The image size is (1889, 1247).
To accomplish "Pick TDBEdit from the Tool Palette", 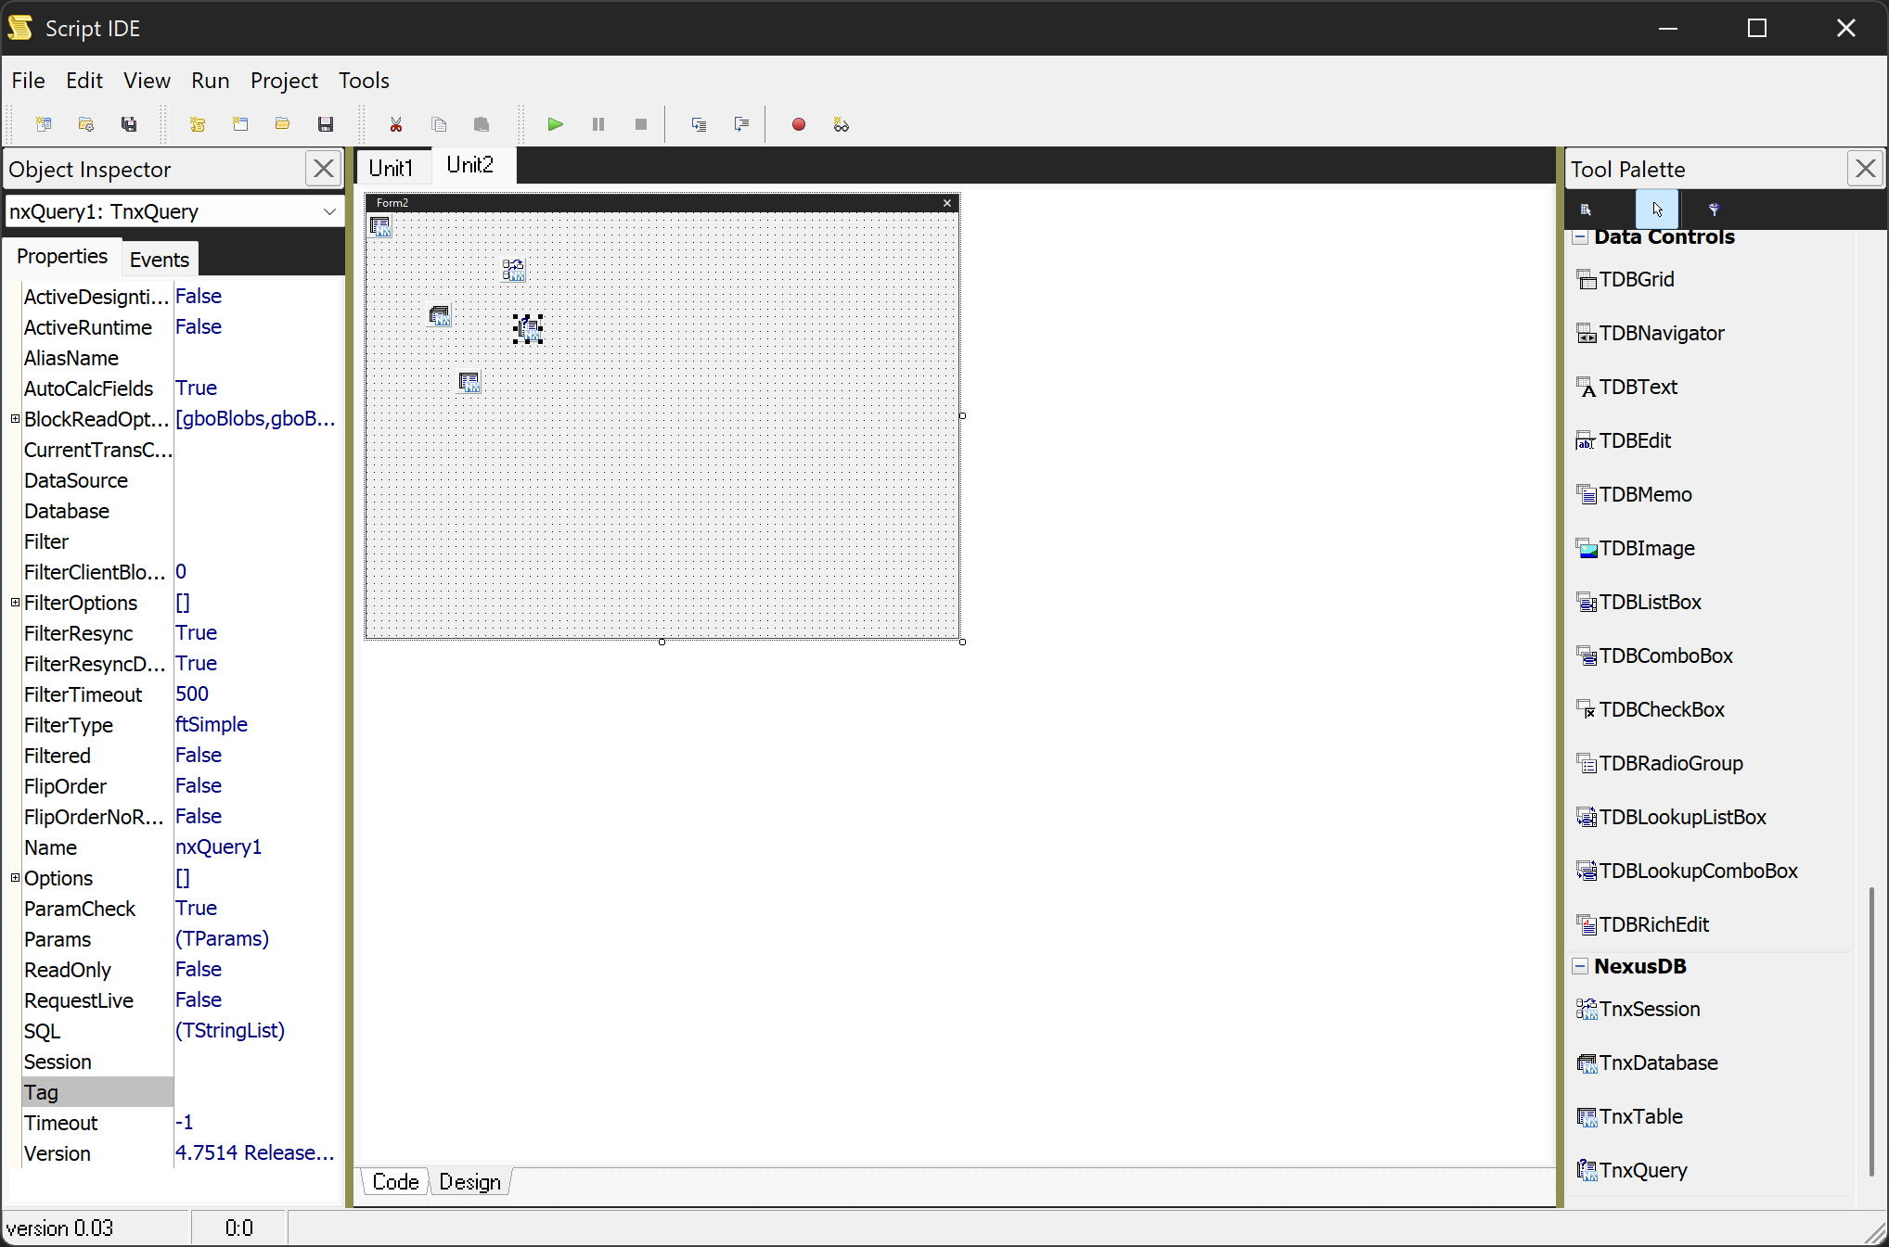I will tap(1624, 440).
